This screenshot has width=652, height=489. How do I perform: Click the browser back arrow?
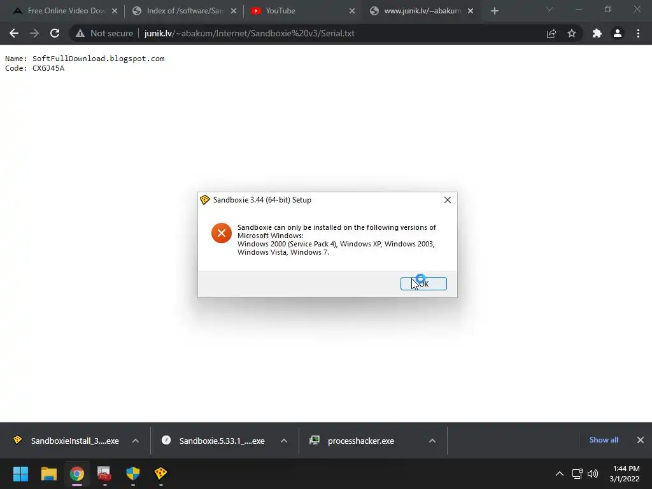click(14, 33)
